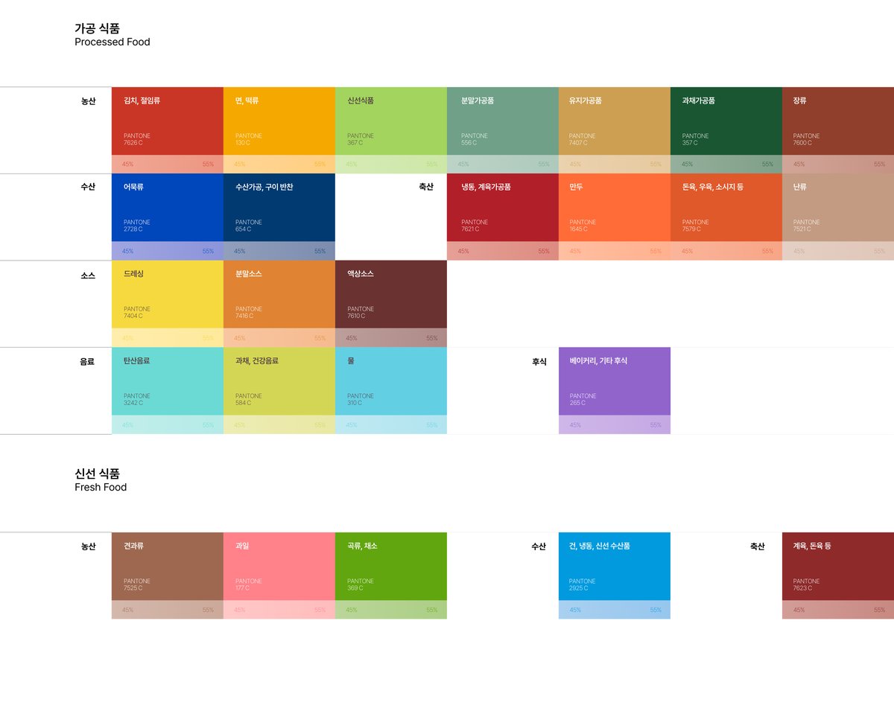The height and width of the screenshot is (714, 894).
Task: Select the brown 견과류 swatch
Action: click(167, 566)
